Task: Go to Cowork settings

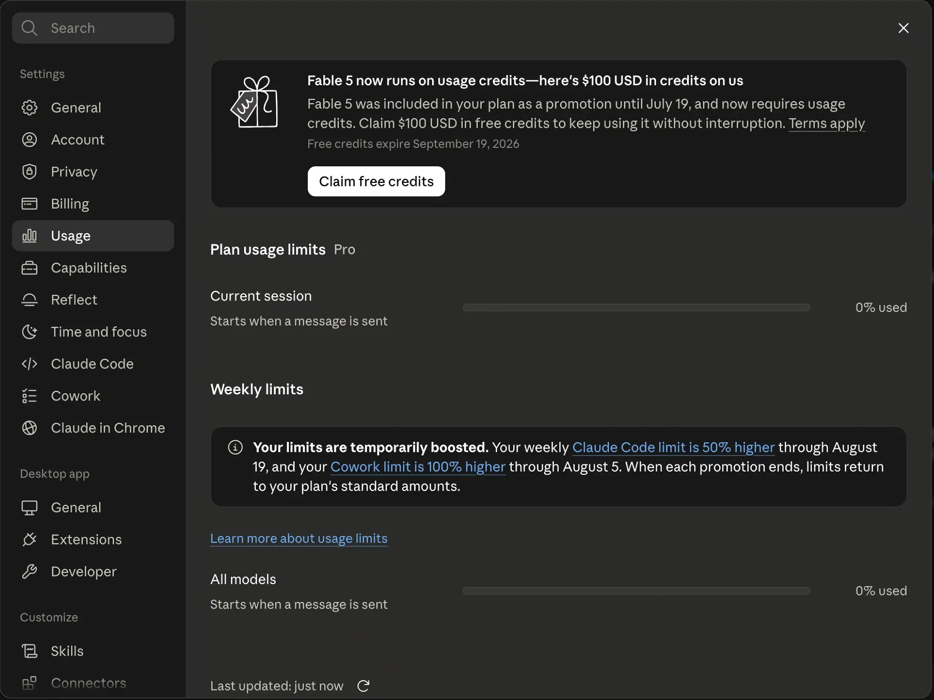Action: click(x=93, y=396)
